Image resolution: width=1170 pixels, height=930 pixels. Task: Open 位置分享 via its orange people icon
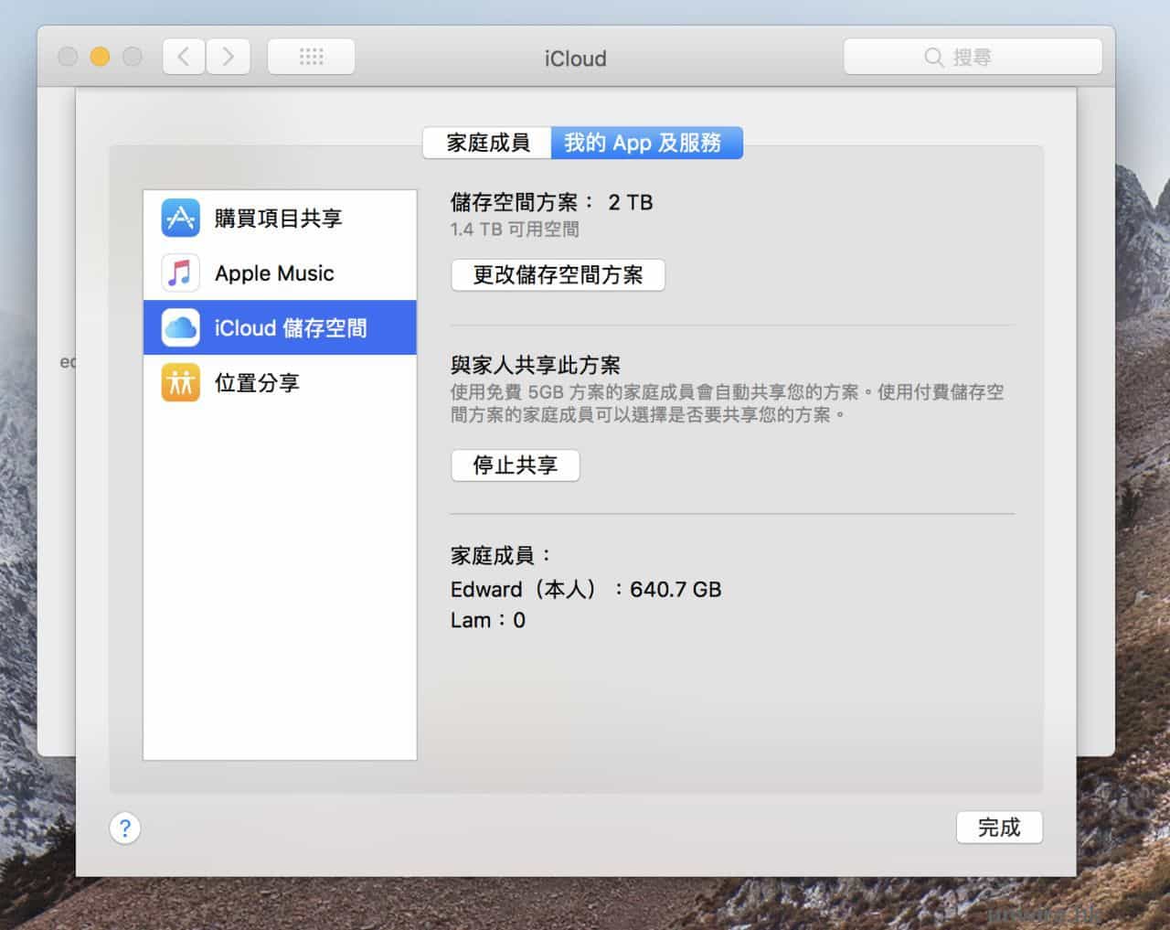pyautogui.click(x=180, y=382)
